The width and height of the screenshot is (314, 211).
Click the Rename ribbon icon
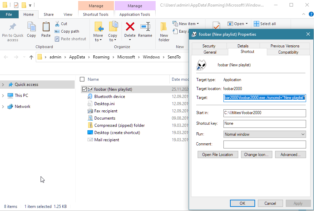coord(145,27)
